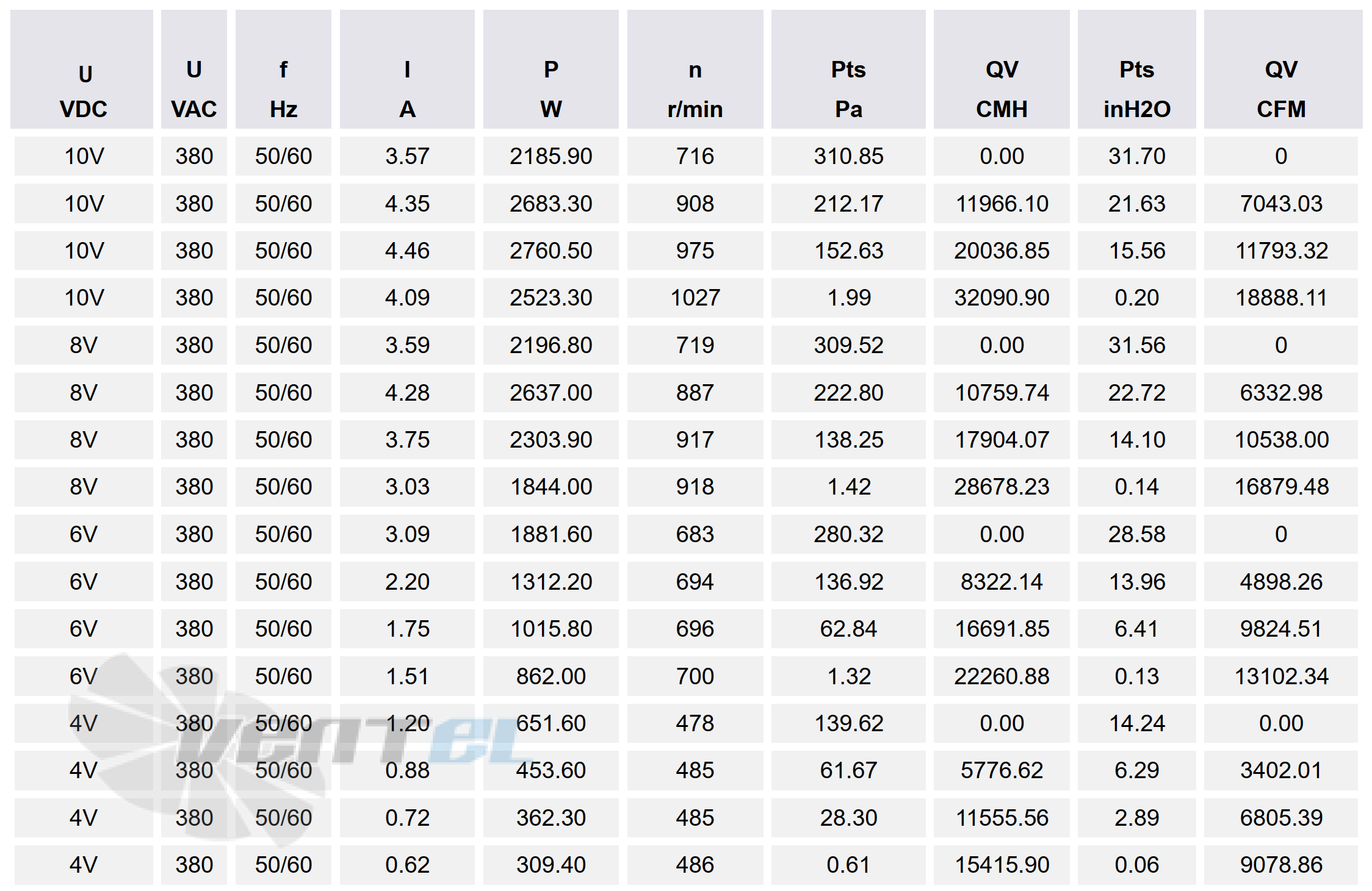Select the speed cell 1027
This screenshot has height=891, width=1372.
point(695,298)
